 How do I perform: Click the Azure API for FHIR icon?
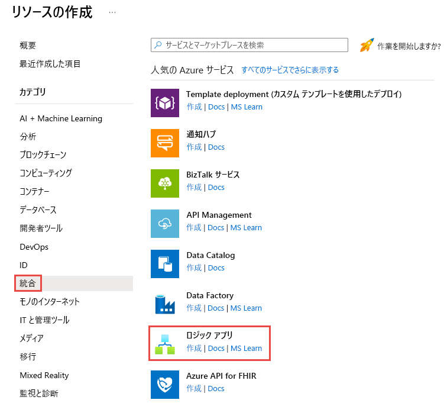[x=165, y=385]
